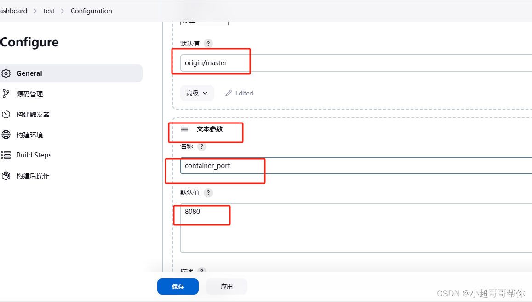Screen dimensions: 532x302
Task: Click the container_port name field
Action: [x=356, y=166]
